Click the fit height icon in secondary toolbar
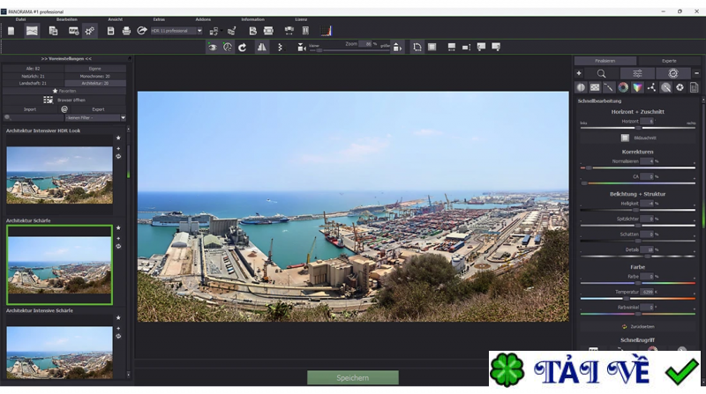The height and width of the screenshot is (394, 706). 467,48
